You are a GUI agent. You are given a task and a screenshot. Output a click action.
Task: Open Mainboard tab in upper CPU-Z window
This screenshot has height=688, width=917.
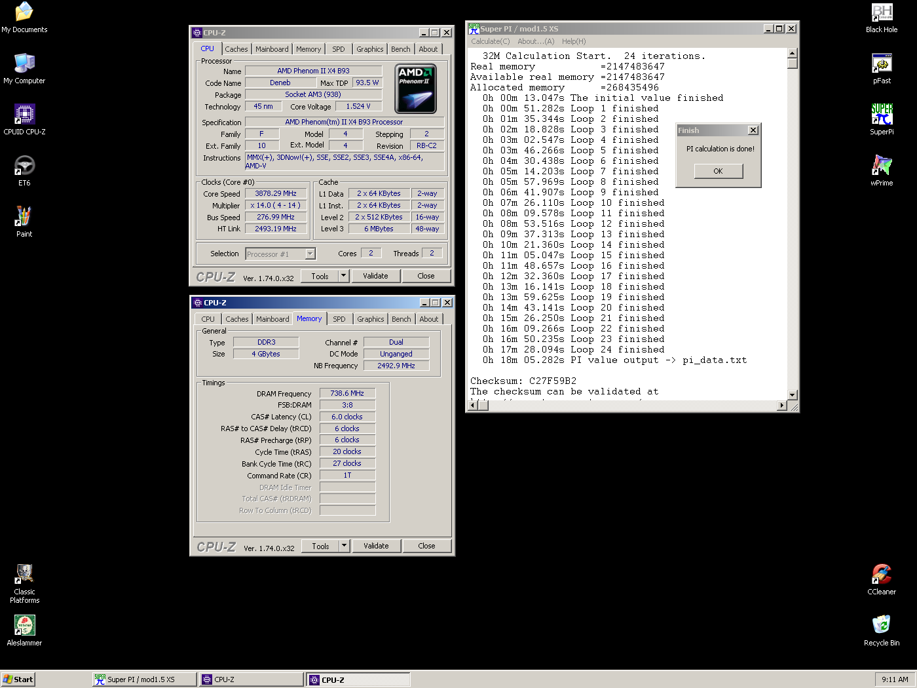(272, 49)
